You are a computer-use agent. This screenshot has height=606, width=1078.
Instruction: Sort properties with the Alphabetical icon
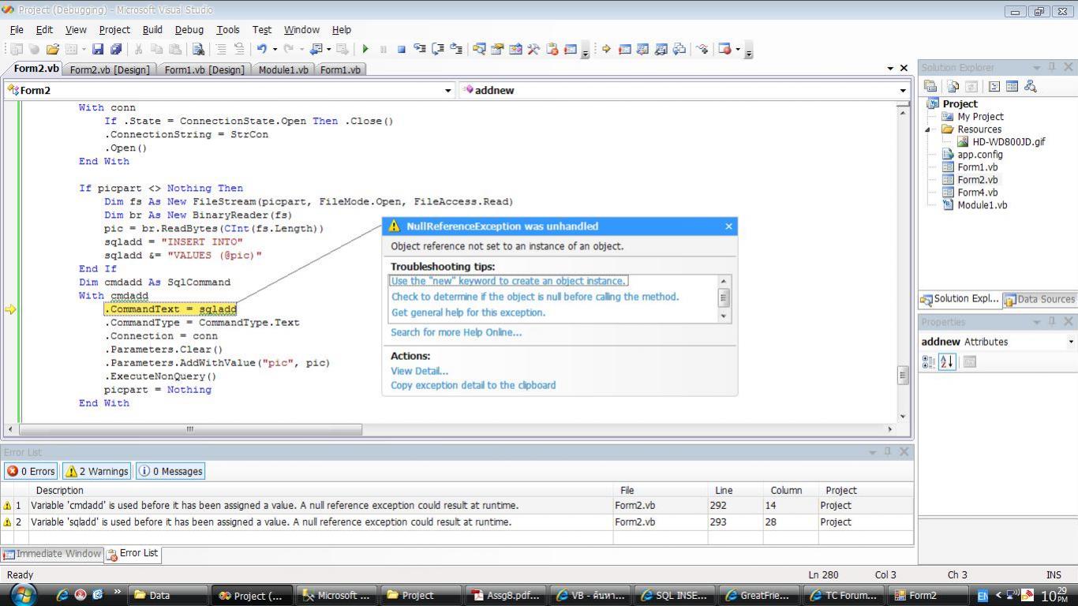tap(947, 361)
